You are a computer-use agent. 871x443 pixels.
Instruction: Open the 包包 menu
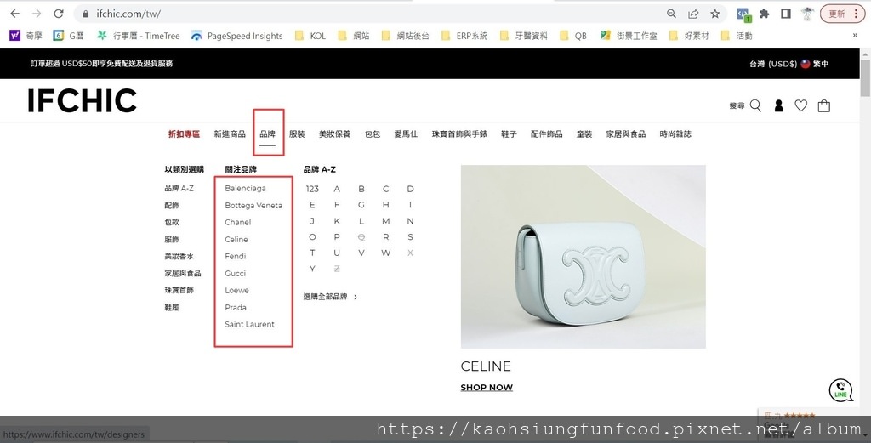(x=373, y=133)
